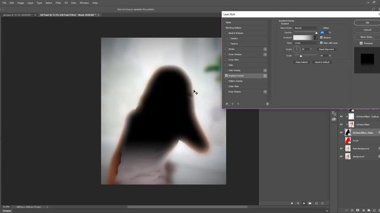Delete action trash icon in Actions panel

[x=322, y=204]
